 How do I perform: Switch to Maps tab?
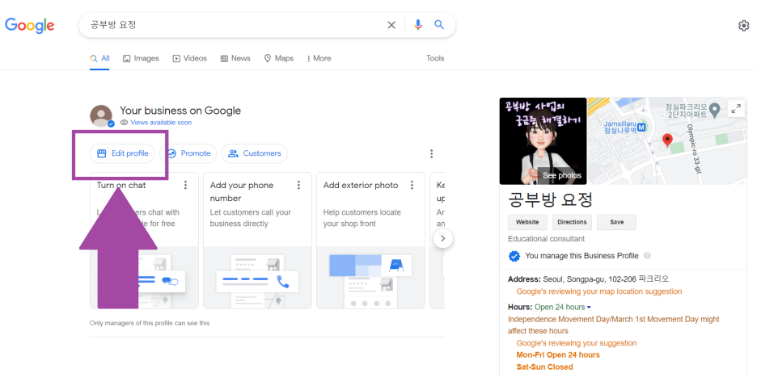278,58
